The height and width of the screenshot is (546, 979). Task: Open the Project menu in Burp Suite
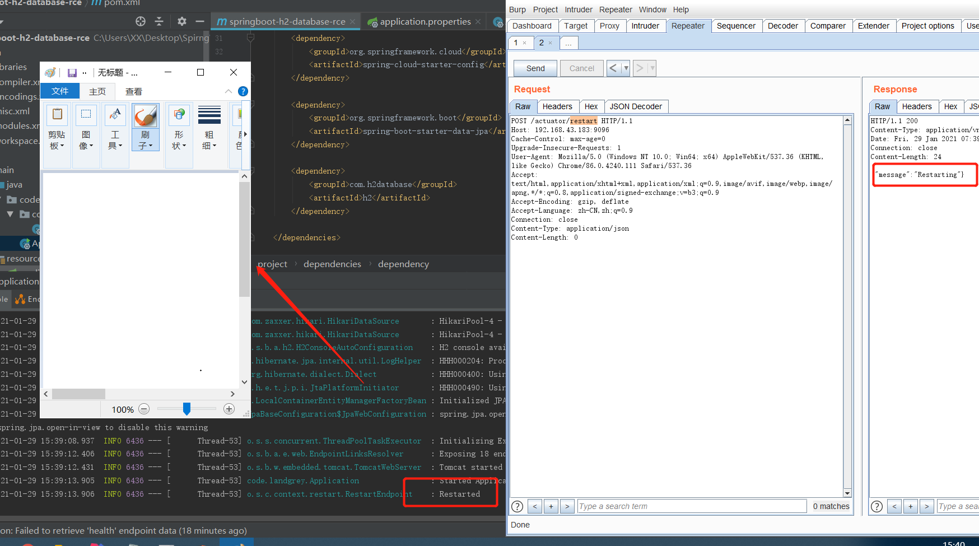pos(546,10)
